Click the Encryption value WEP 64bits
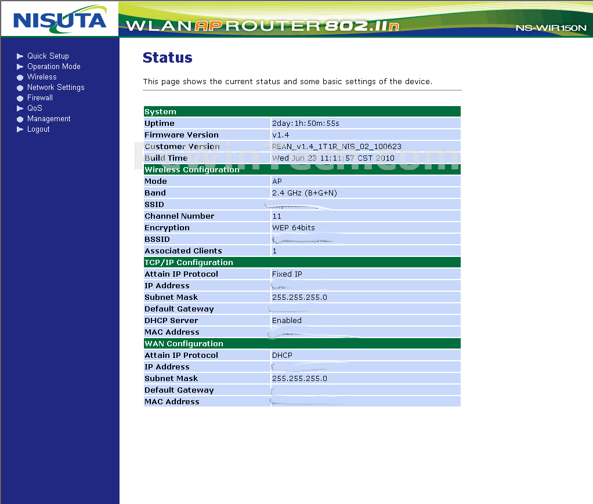The height and width of the screenshot is (504, 593). (294, 227)
